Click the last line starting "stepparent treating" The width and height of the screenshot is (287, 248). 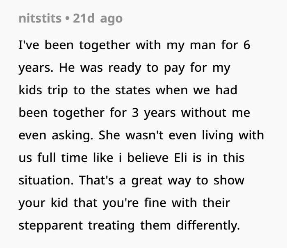pos(129,225)
